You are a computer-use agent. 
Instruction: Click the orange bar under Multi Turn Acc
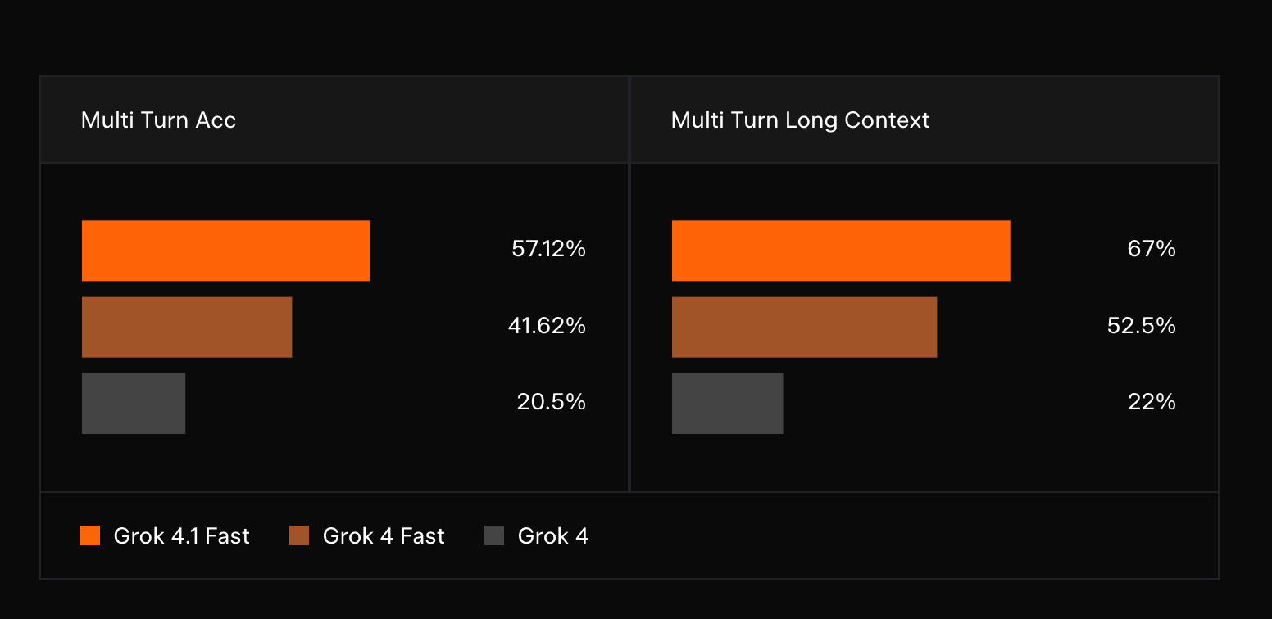click(225, 251)
